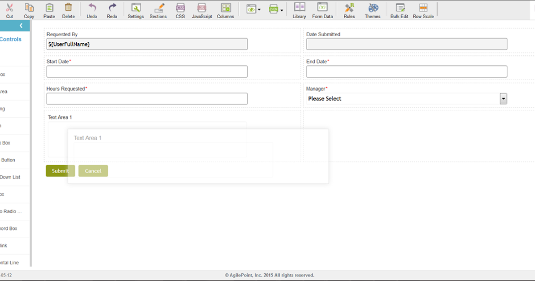Click the CSS toolbar icon

click(x=180, y=10)
